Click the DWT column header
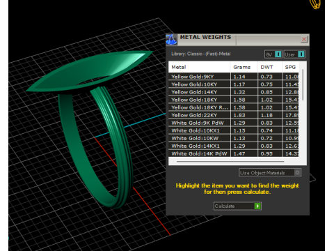 270,67
